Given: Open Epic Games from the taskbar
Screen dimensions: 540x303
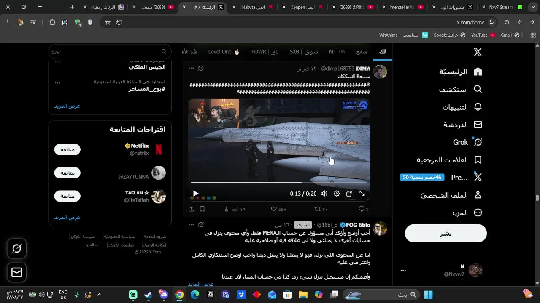Looking at the screenshot, I should point(210,295).
